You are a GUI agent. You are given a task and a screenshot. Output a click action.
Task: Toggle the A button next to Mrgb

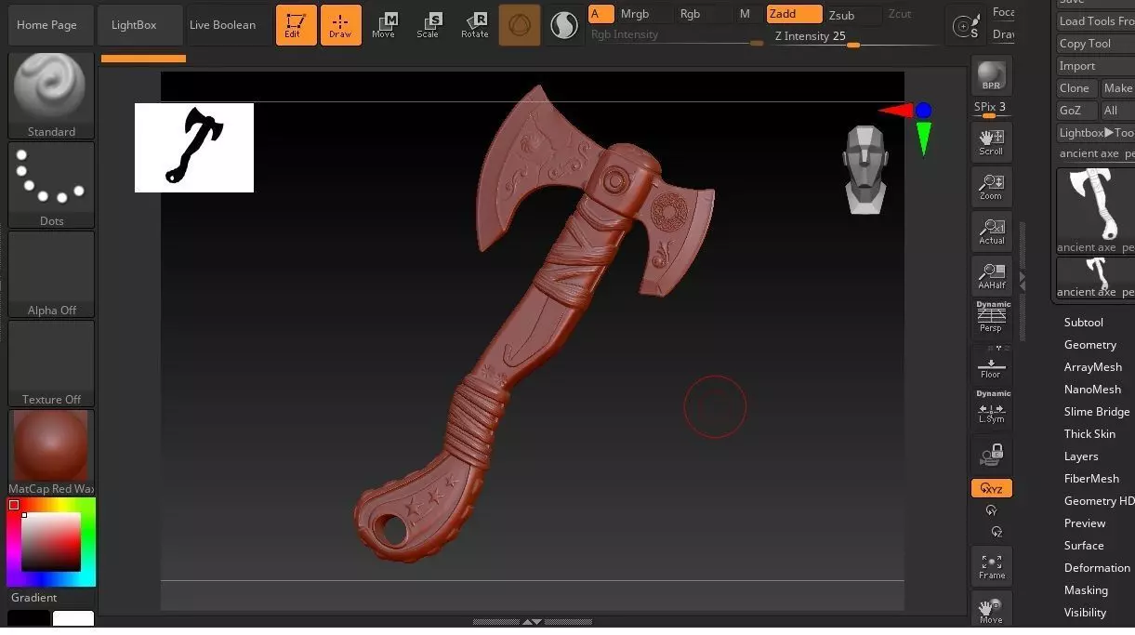tap(600, 14)
